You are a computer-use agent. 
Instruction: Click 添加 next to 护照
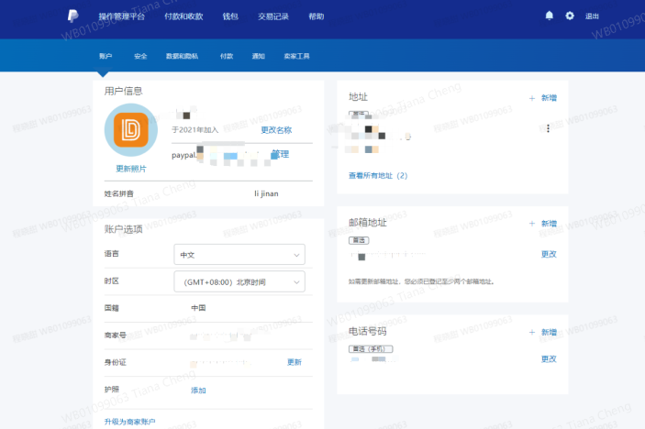pos(198,390)
